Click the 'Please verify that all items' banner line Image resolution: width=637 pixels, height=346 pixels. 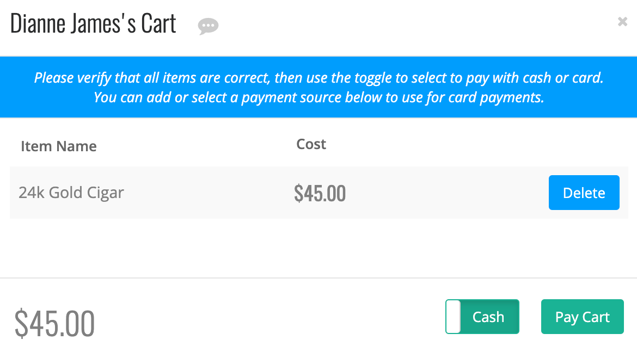318,78
